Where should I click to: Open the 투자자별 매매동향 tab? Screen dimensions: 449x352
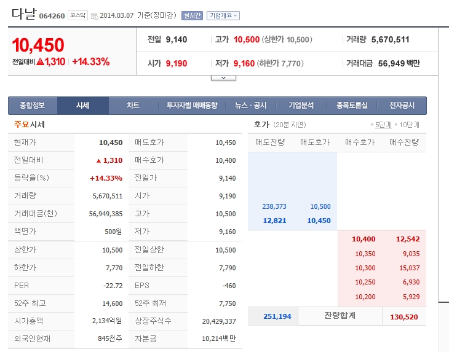click(192, 106)
